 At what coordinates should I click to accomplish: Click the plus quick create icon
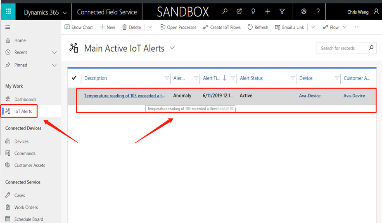pyautogui.click(x=268, y=11)
